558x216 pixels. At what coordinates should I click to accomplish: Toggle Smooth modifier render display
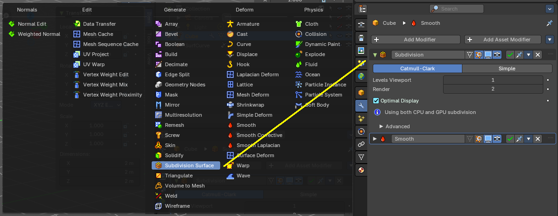click(497, 139)
